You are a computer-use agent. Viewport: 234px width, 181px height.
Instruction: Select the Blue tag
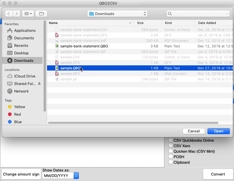point(22,122)
